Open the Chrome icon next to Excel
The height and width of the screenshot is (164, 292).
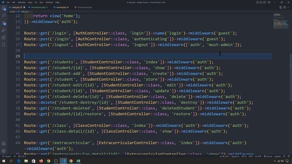(x=71, y=161)
